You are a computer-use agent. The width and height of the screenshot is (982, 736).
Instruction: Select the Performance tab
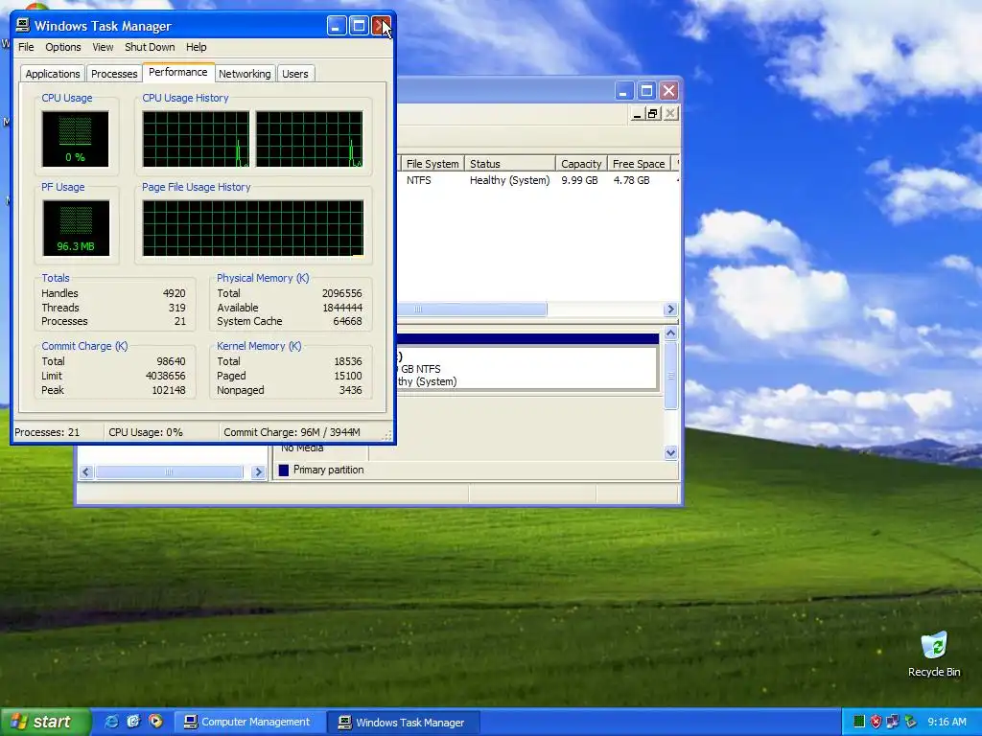177,72
